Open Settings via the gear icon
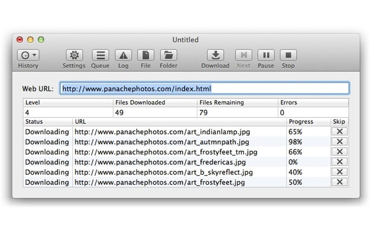Image resolution: width=370 pixels, height=231 pixels. pos(74,55)
